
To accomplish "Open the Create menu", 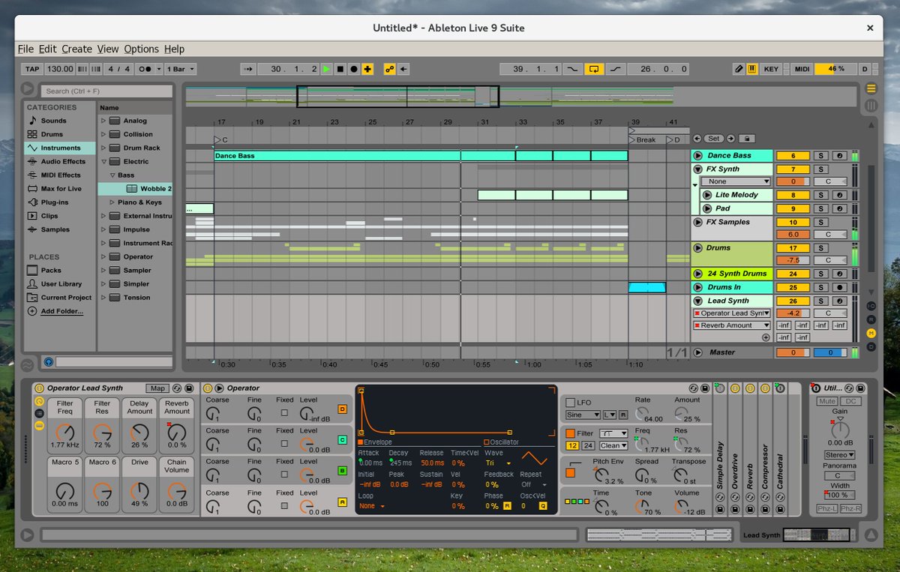I will (x=76, y=49).
